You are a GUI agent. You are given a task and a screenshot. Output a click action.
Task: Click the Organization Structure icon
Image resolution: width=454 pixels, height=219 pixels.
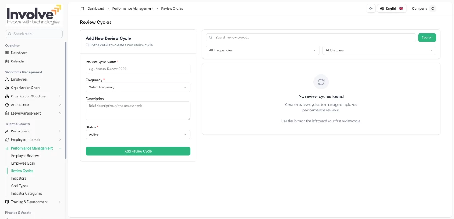tap(7, 96)
